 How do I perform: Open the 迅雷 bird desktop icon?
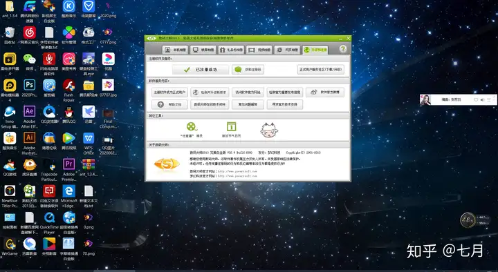[x=89, y=111]
